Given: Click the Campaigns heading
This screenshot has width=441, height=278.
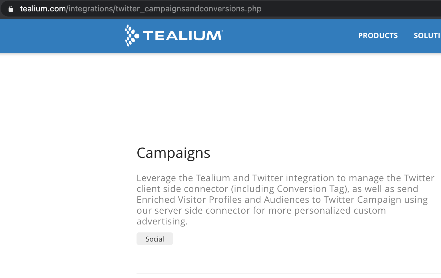Looking at the screenshot, I should pos(173,153).
